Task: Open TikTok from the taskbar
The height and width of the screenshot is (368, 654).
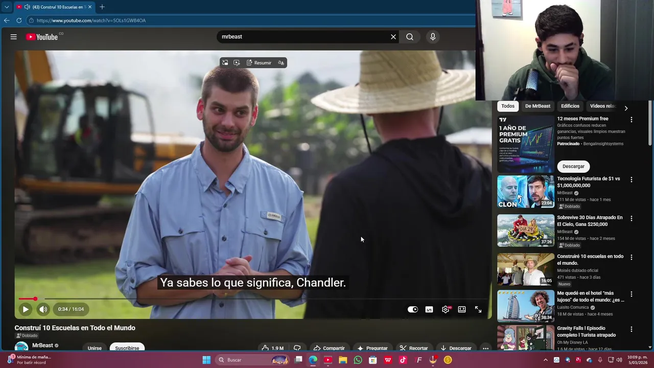Action: (403, 360)
